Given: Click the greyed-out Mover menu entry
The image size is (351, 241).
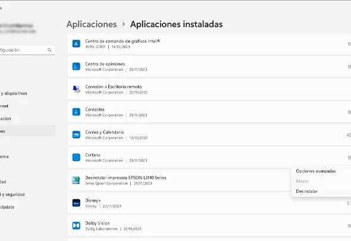Looking at the screenshot, I should [x=302, y=181].
